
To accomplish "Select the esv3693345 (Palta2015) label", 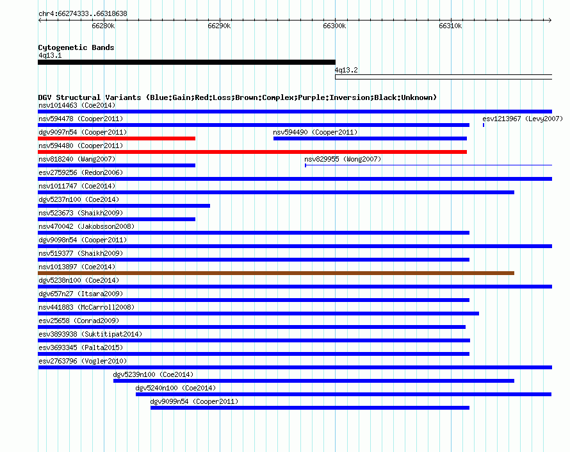I will point(81,347).
